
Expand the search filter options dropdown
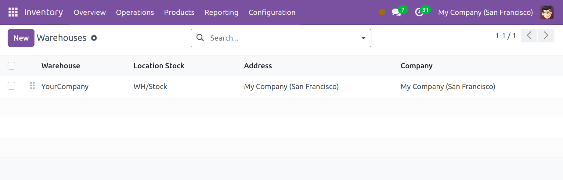tap(363, 38)
